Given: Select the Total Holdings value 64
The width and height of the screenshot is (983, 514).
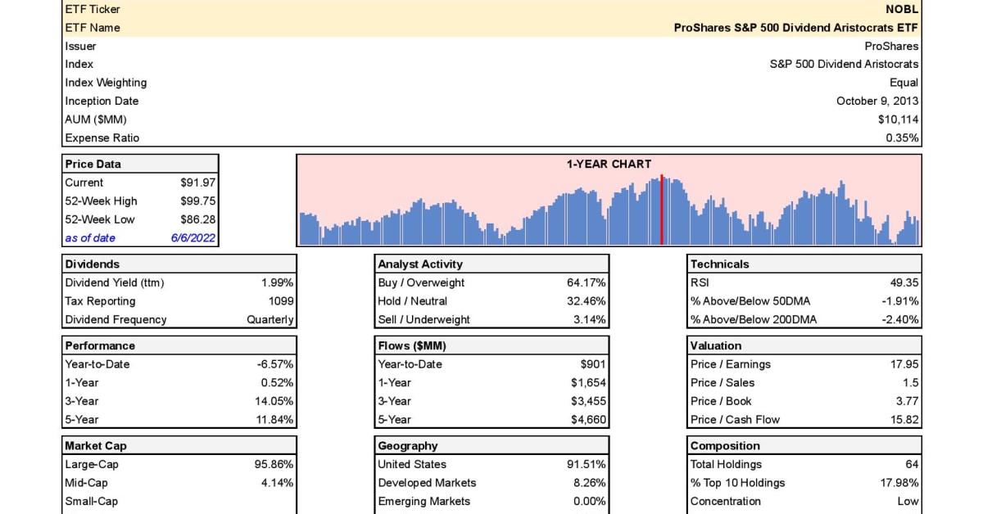Looking at the screenshot, I should 912,464.
